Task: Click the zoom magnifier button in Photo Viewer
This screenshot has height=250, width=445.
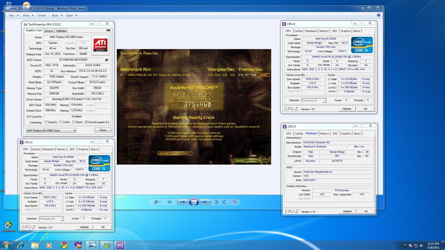Action: coord(157,202)
